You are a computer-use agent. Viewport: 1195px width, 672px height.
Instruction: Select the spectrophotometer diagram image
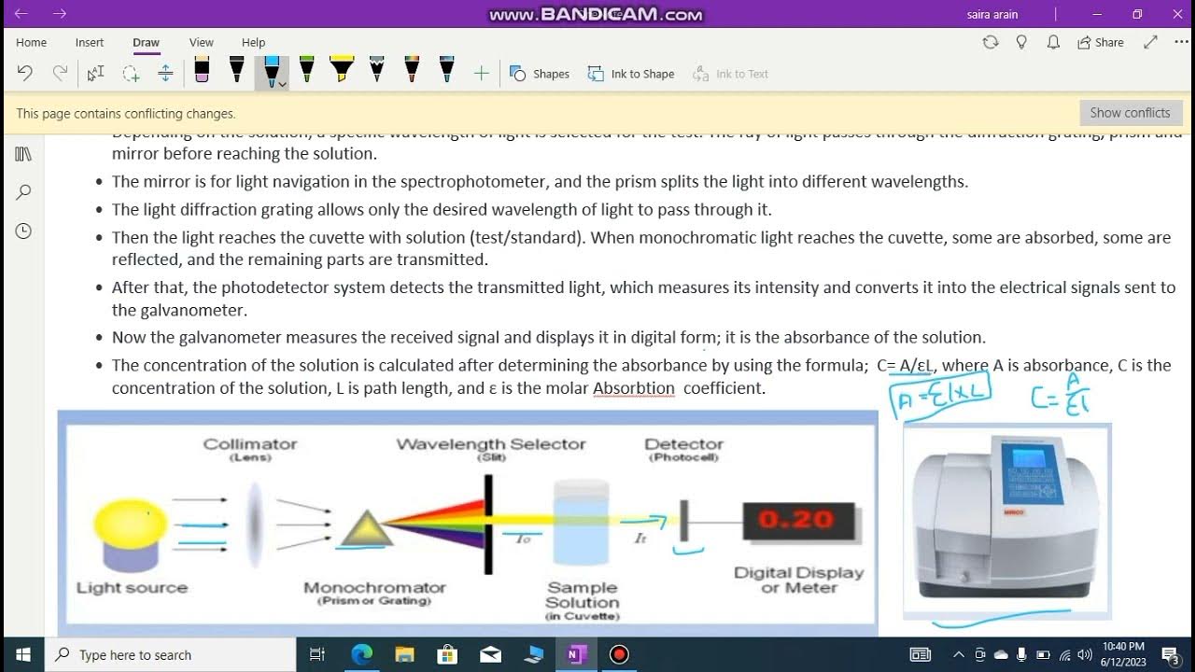tap(468, 523)
